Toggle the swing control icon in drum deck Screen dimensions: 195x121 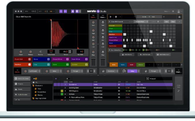pyautogui.click(x=158, y=22)
